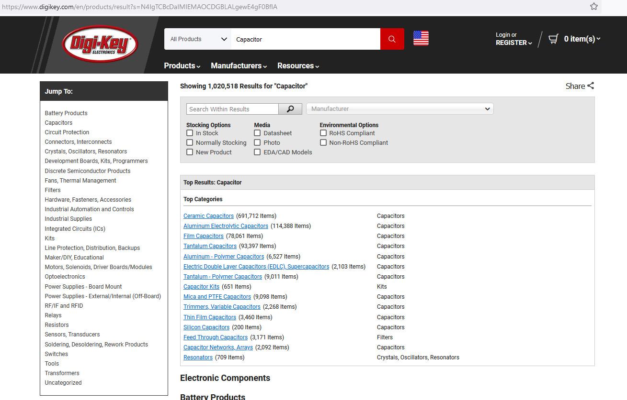The height and width of the screenshot is (400, 627).
Task: Click the browser address bar URL
Action: 139,7
